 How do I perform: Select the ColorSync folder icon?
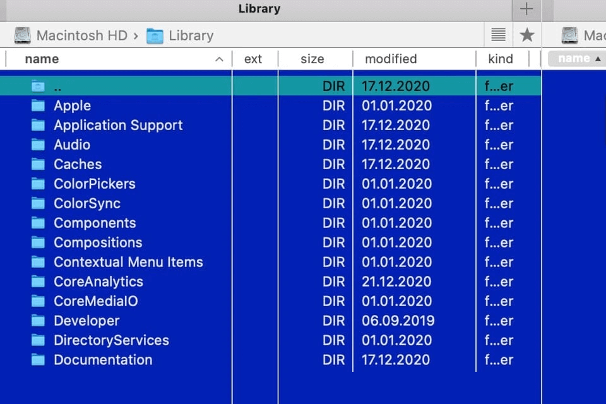pyautogui.click(x=38, y=203)
